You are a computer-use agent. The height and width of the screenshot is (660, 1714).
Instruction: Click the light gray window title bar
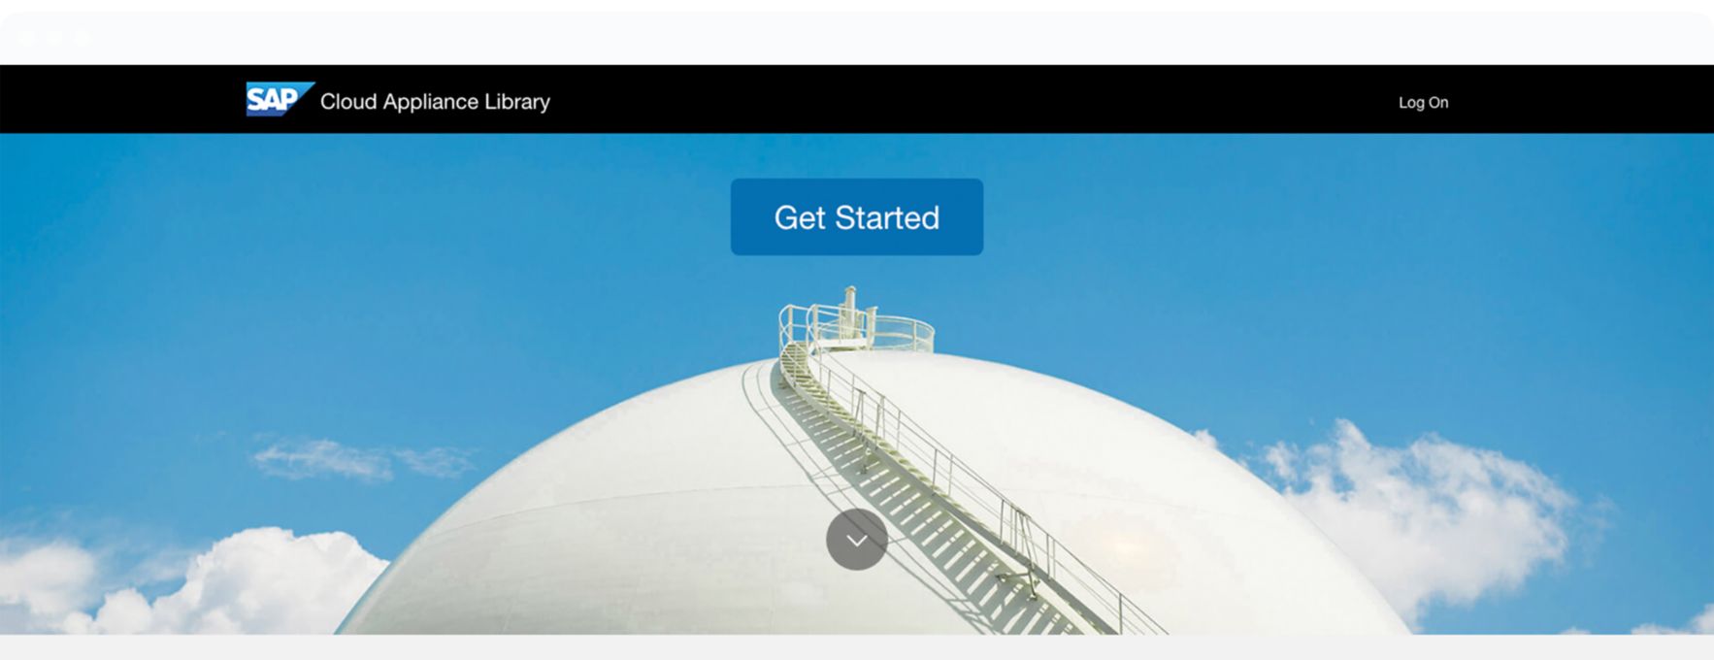click(857, 38)
